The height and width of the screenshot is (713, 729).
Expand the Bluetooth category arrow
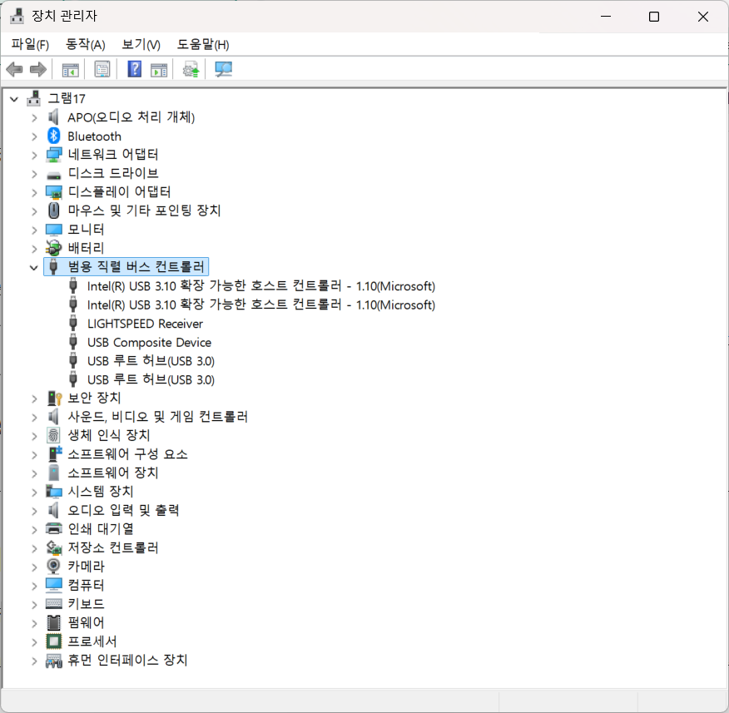pos(34,136)
